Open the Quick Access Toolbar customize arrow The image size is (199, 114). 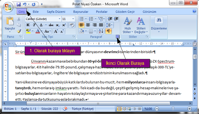(42, 4)
